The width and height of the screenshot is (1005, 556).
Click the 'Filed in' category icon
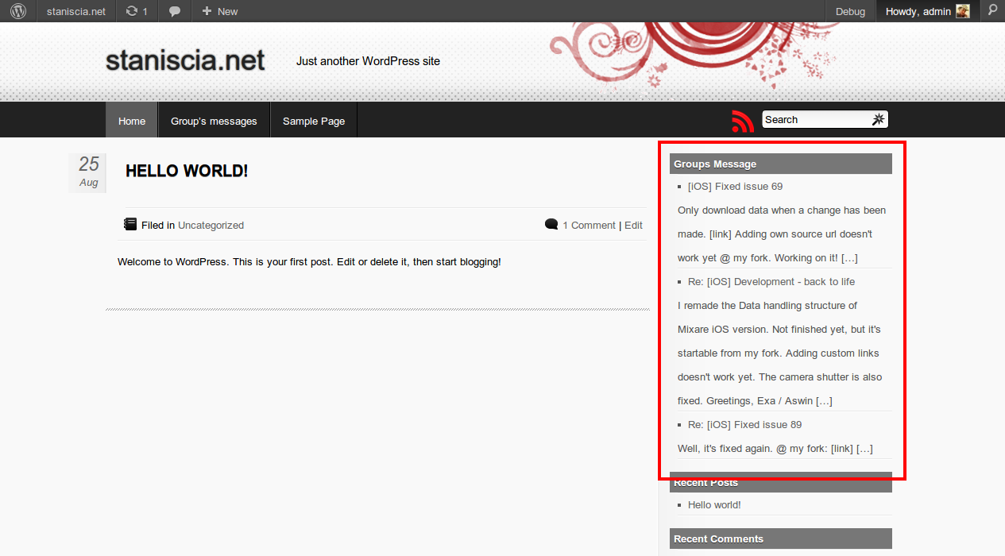point(130,225)
